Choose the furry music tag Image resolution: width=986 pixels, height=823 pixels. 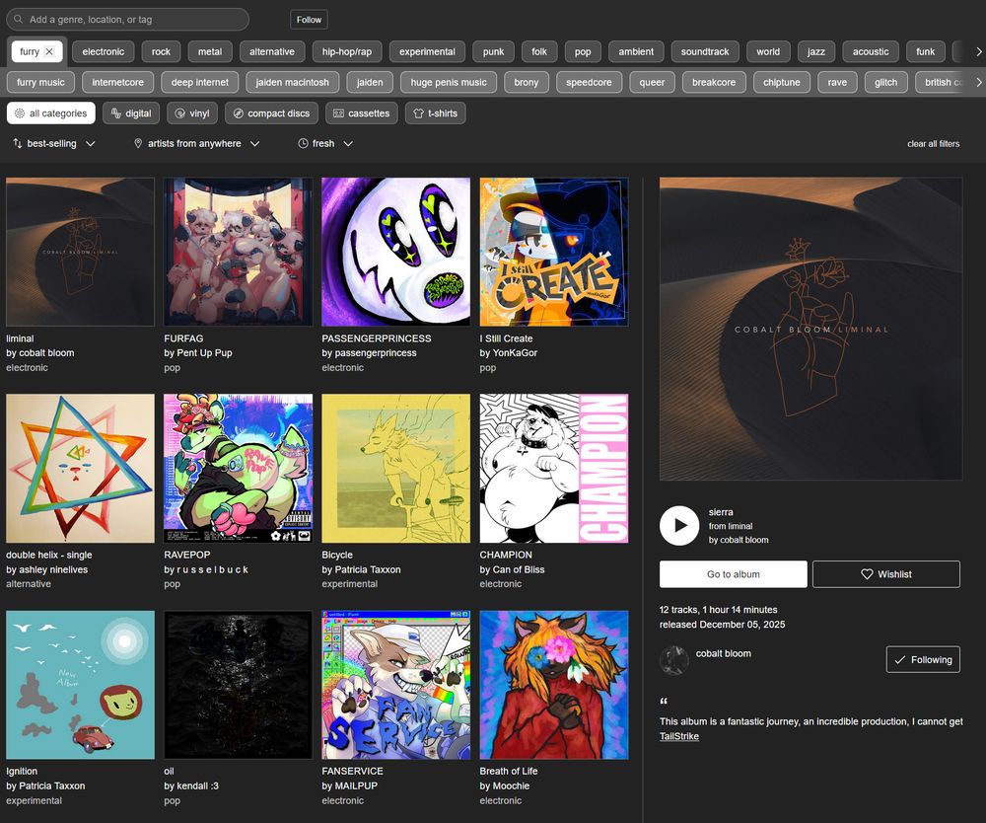pos(40,82)
